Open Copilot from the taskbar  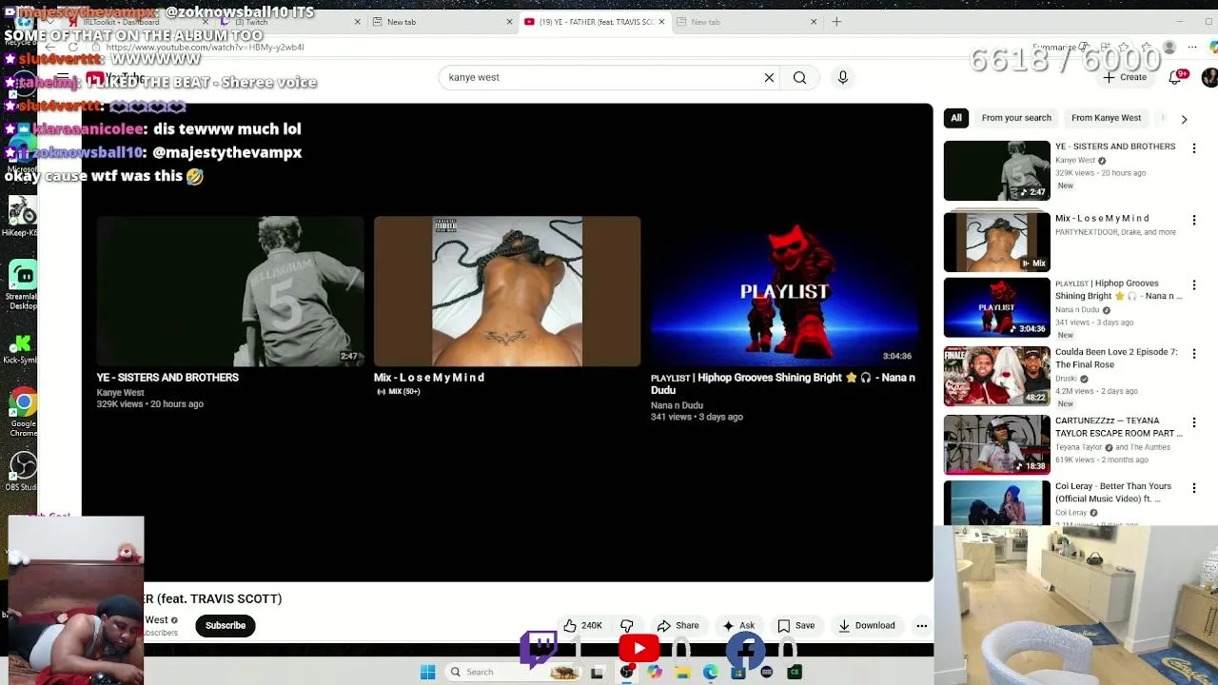coord(655,673)
